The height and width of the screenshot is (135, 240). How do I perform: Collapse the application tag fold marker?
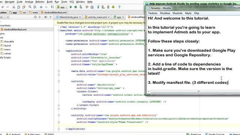[x=59, y=51]
